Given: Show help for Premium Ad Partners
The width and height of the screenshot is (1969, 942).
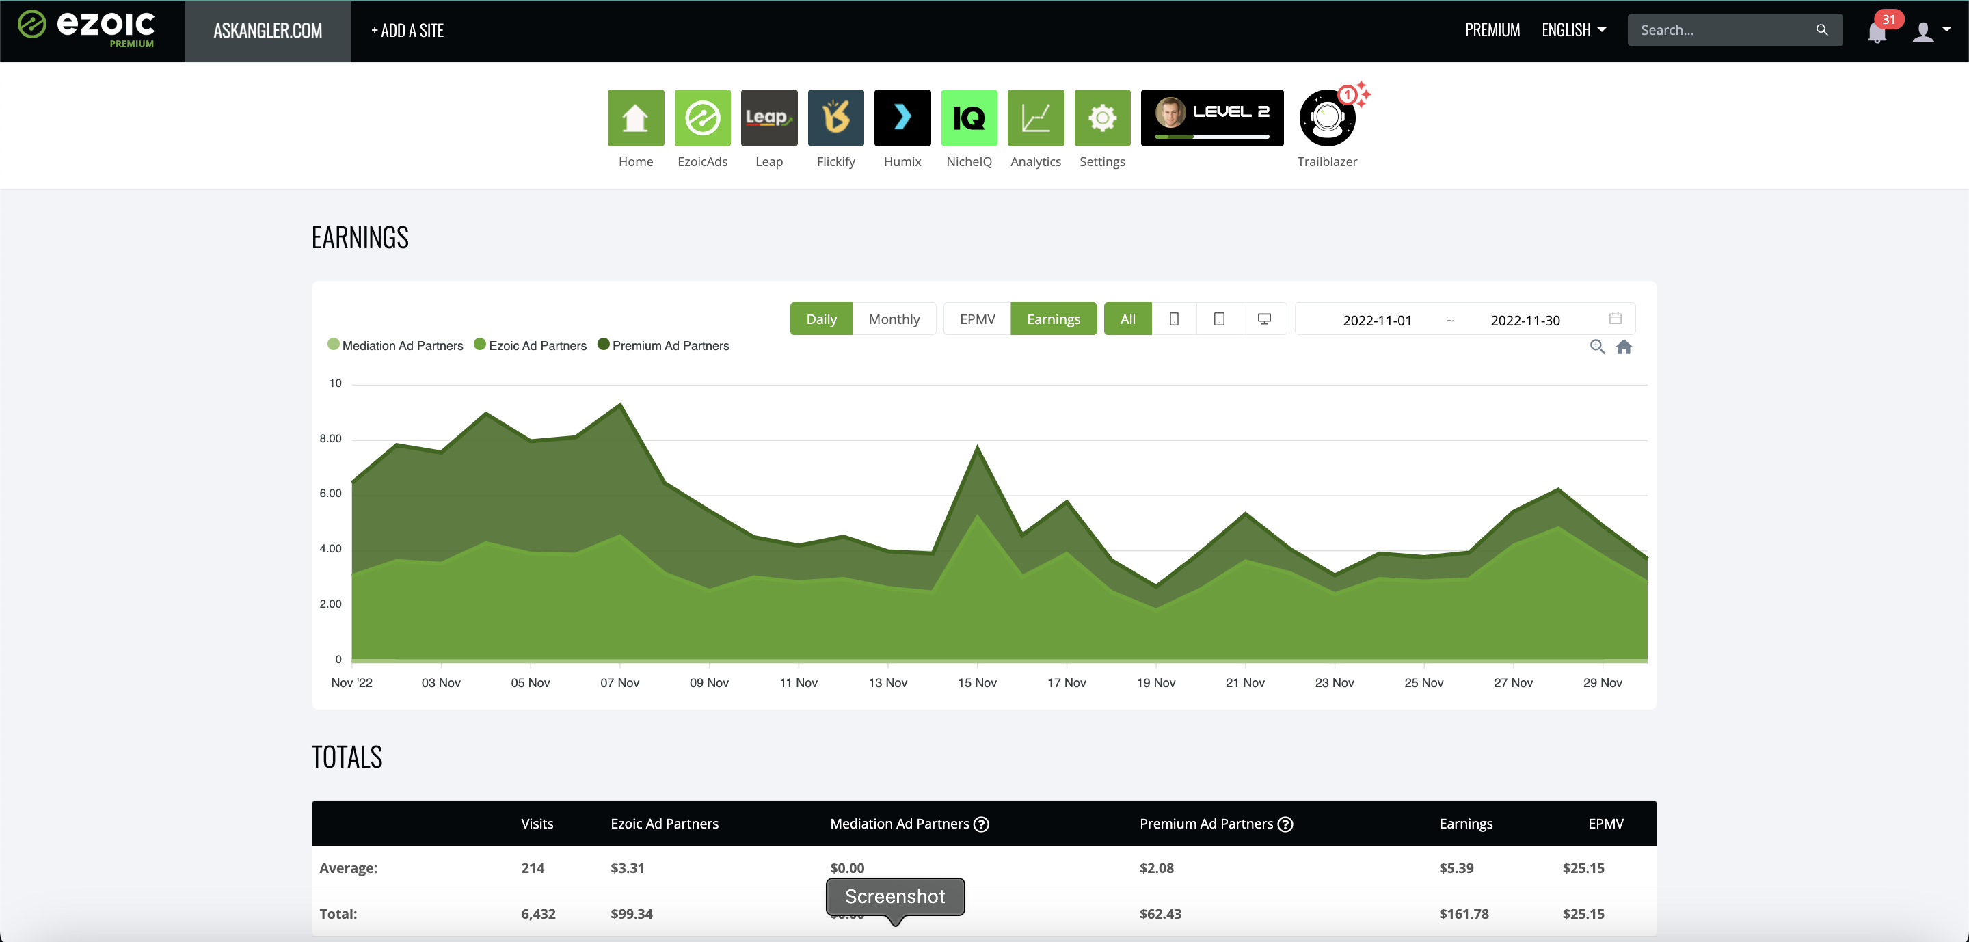Looking at the screenshot, I should [1285, 824].
